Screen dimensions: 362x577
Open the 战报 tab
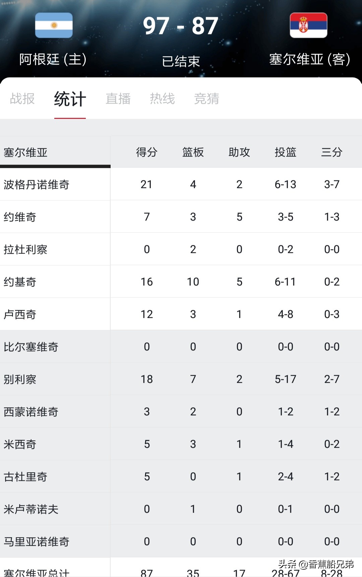[22, 99]
